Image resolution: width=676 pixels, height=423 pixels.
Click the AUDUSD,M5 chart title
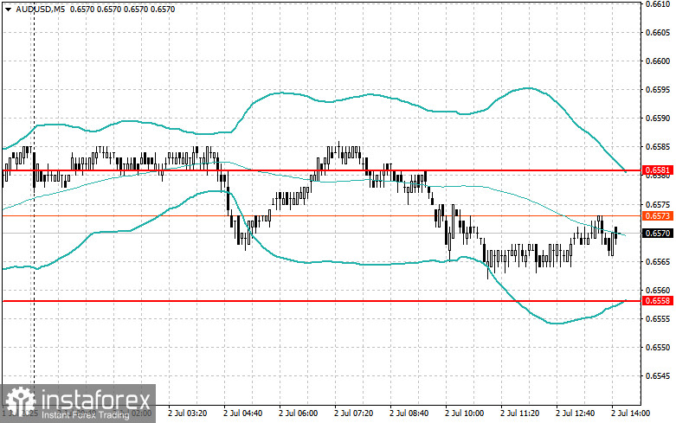coord(41,9)
